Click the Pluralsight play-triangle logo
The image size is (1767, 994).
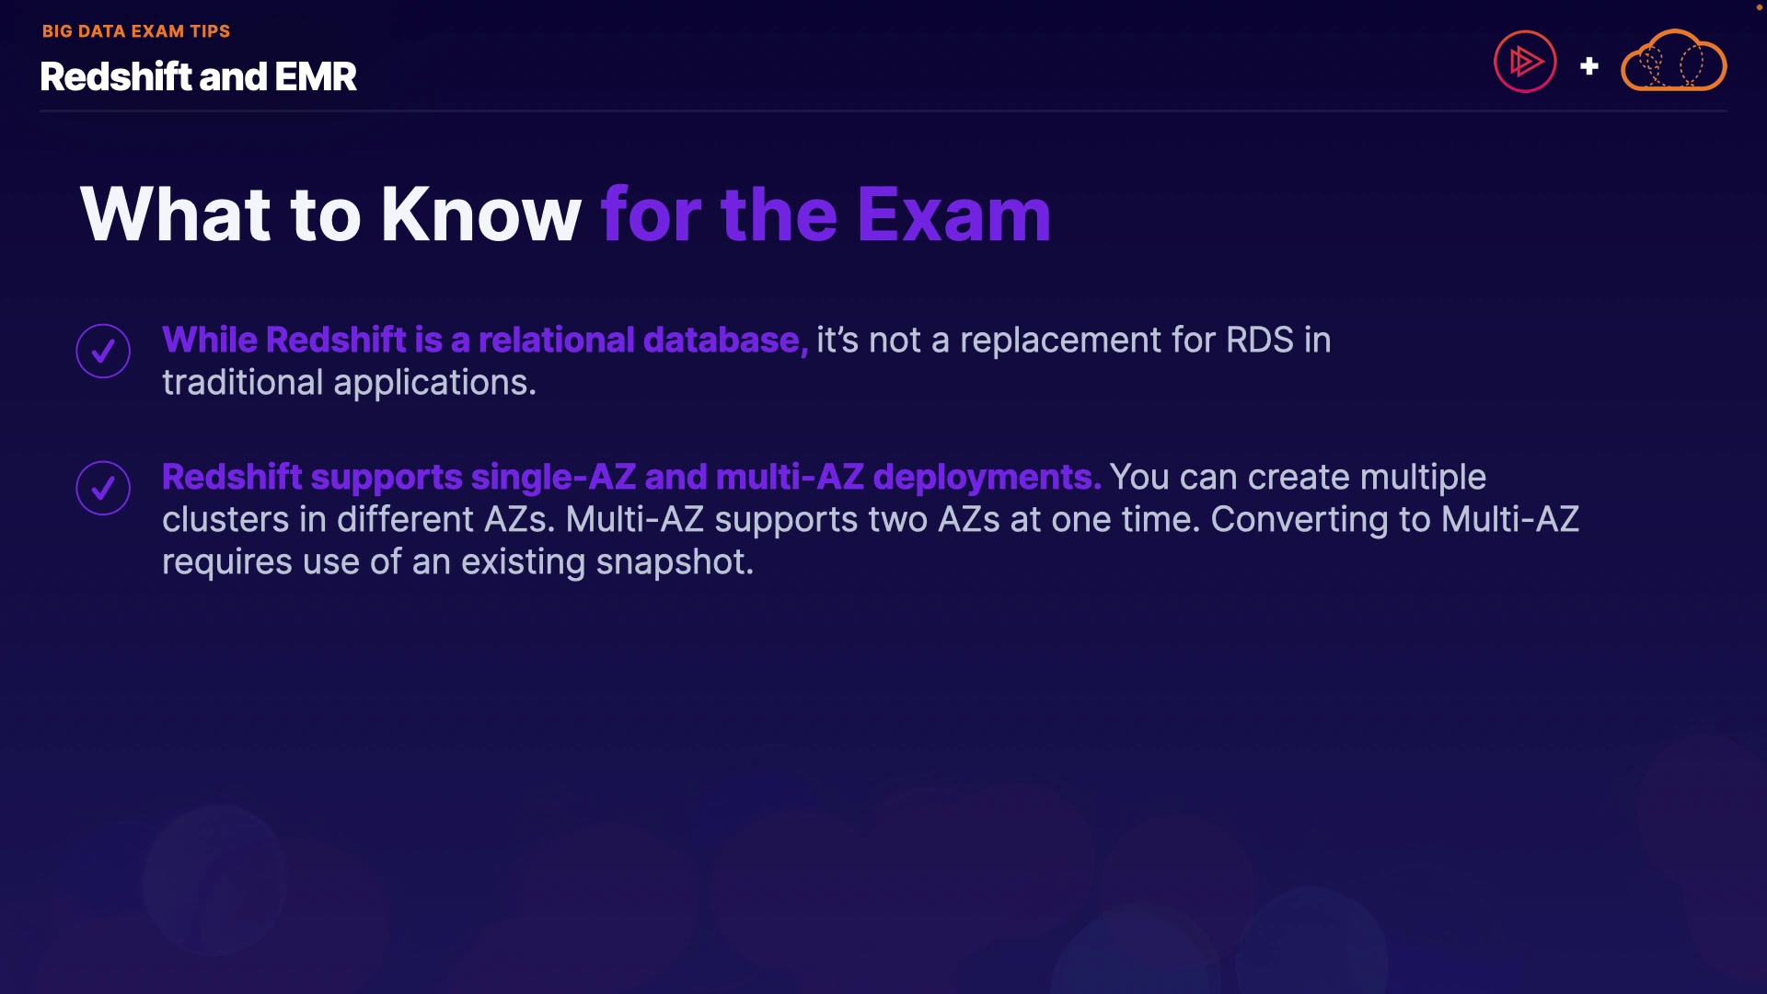[x=1525, y=62]
